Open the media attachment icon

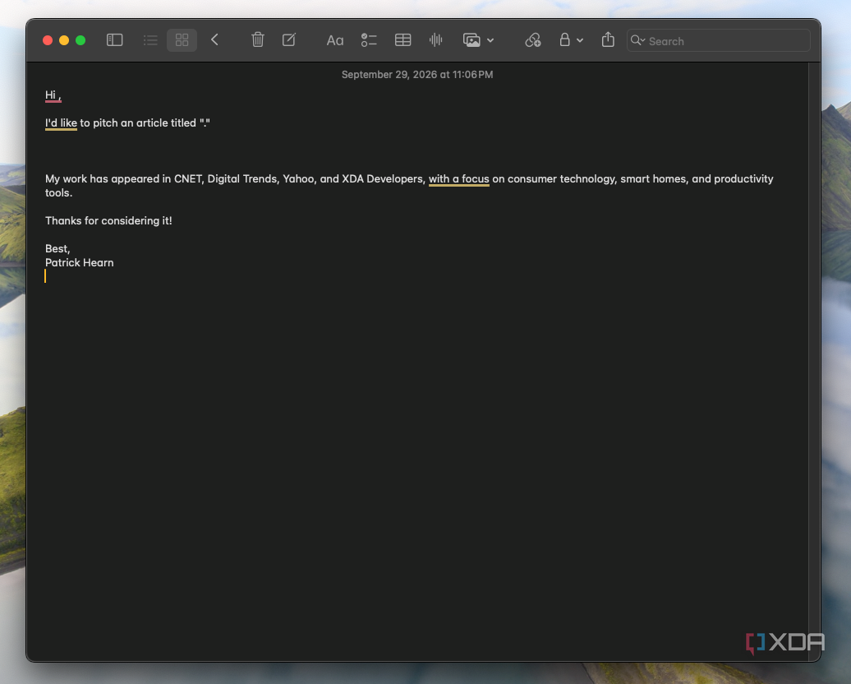pyautogui.click(x=471, y=40)
